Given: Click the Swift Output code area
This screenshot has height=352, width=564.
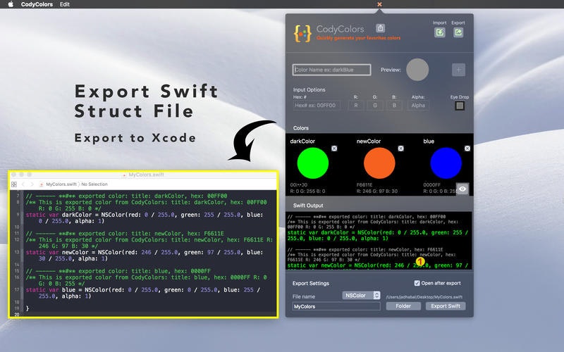Looking at the screenshot, I should click(x=379, y=241).
